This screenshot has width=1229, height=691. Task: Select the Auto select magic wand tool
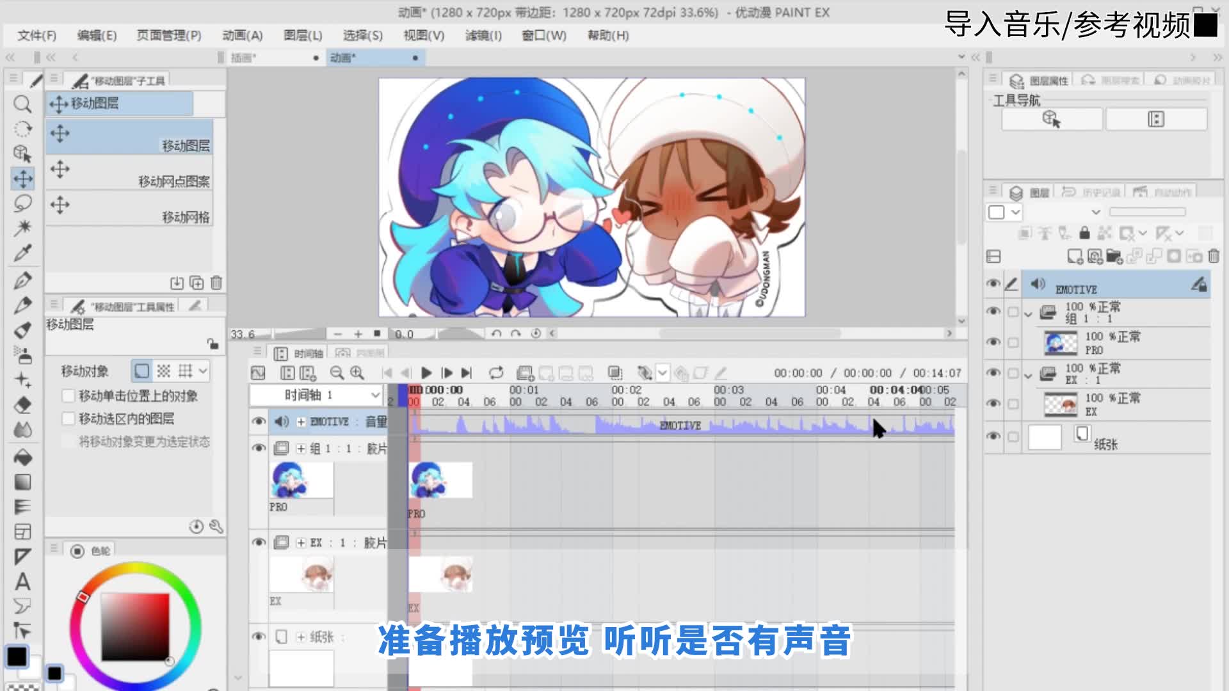point(22,228)
